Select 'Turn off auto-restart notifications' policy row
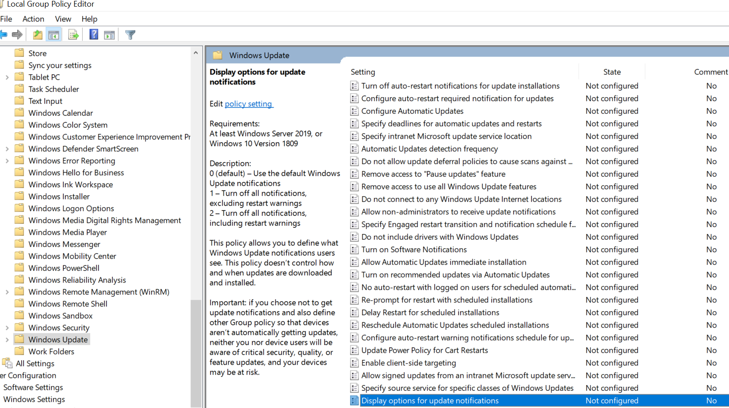 [x=461, y=86]
